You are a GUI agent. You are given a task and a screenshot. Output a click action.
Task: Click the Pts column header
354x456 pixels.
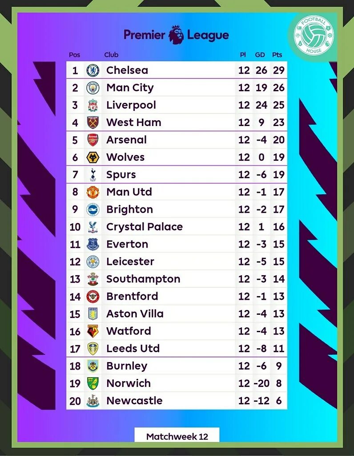[277, 55]
